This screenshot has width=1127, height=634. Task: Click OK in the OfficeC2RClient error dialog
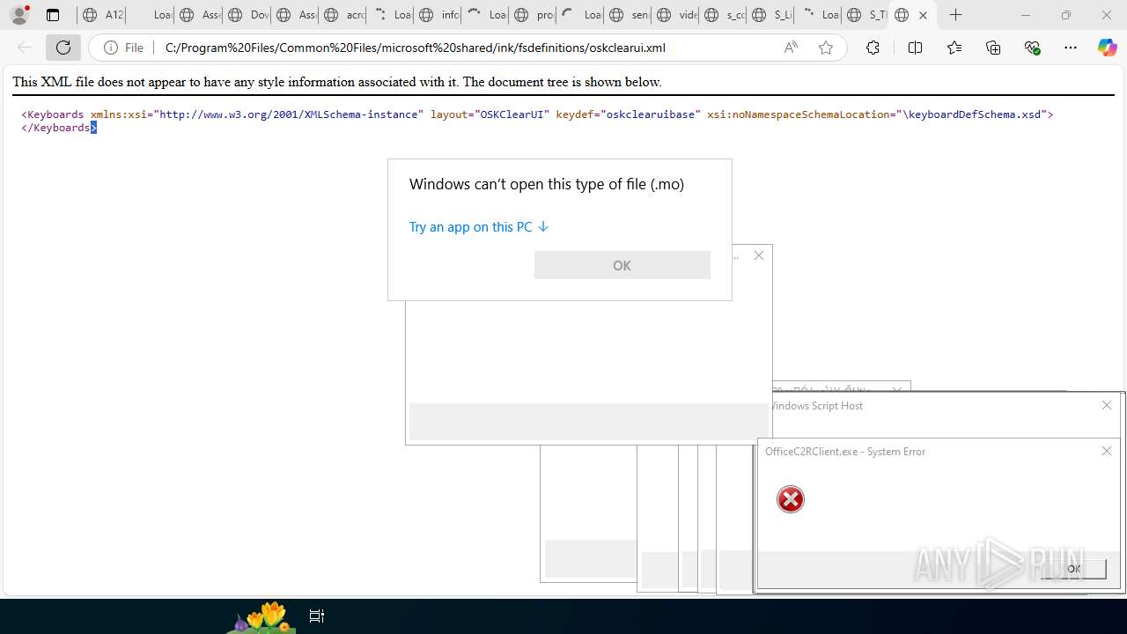(x=1073, y=569)
